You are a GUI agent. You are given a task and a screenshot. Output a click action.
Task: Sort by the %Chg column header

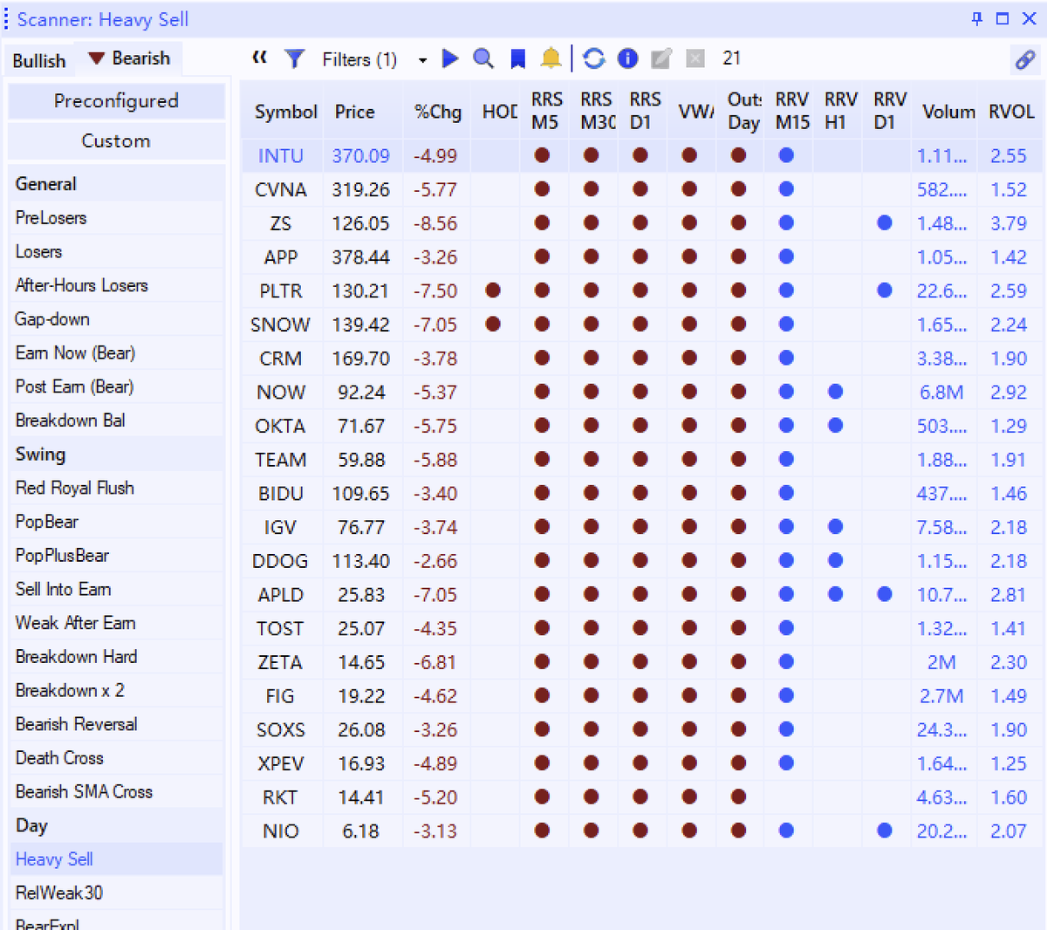point(438,112)
